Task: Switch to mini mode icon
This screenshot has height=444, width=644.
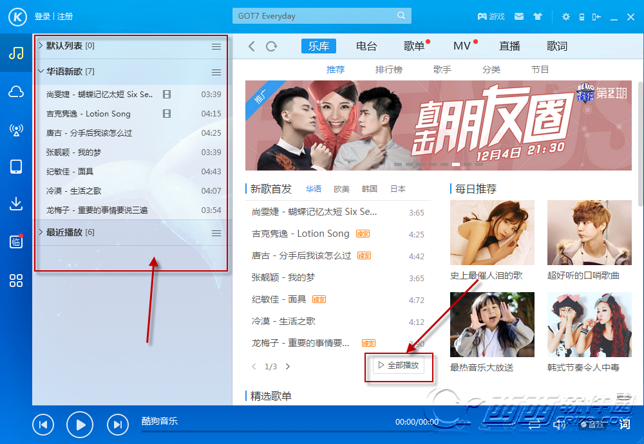Action: click(x=596, y=17)
